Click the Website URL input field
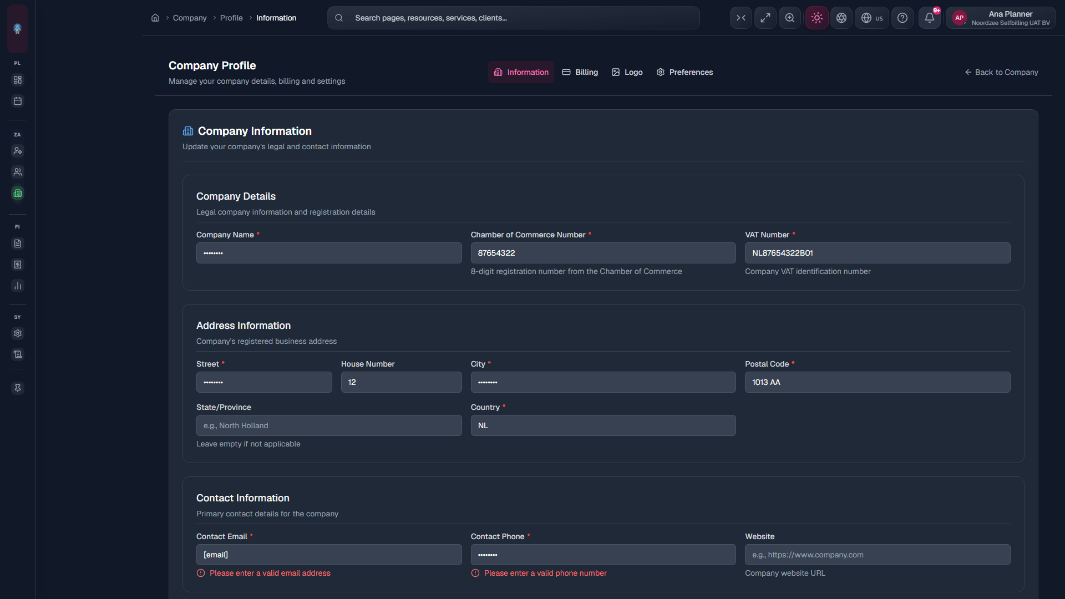 pyautogui.click(x=878, y=555)
